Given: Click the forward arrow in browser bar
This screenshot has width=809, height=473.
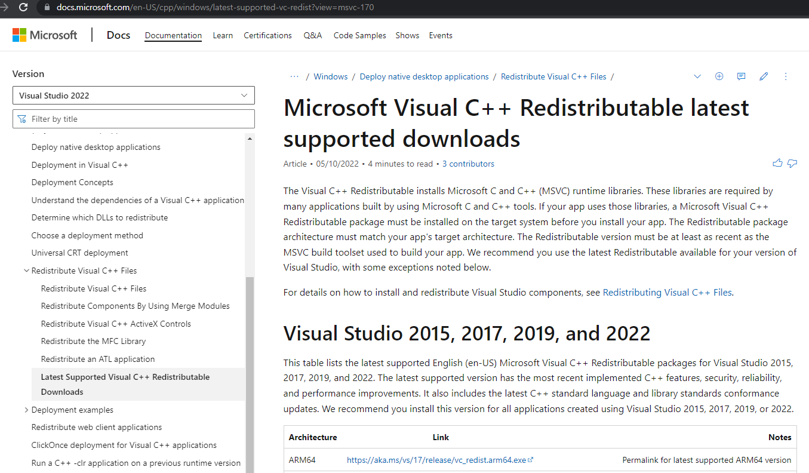Looking at the screenshot, I should tap(3, 8).
